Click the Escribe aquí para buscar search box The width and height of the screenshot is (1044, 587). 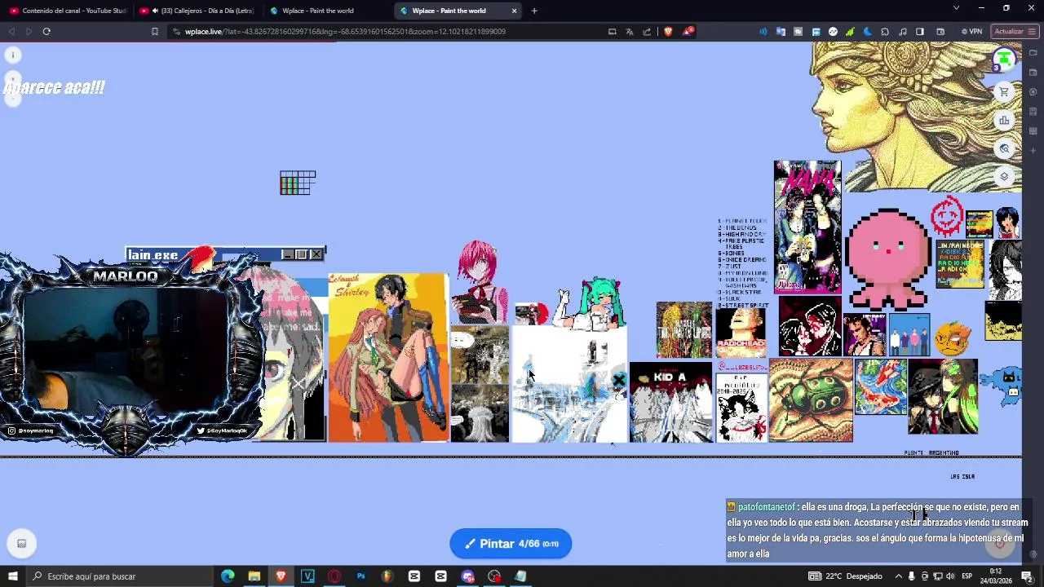(x=118, y=576)
